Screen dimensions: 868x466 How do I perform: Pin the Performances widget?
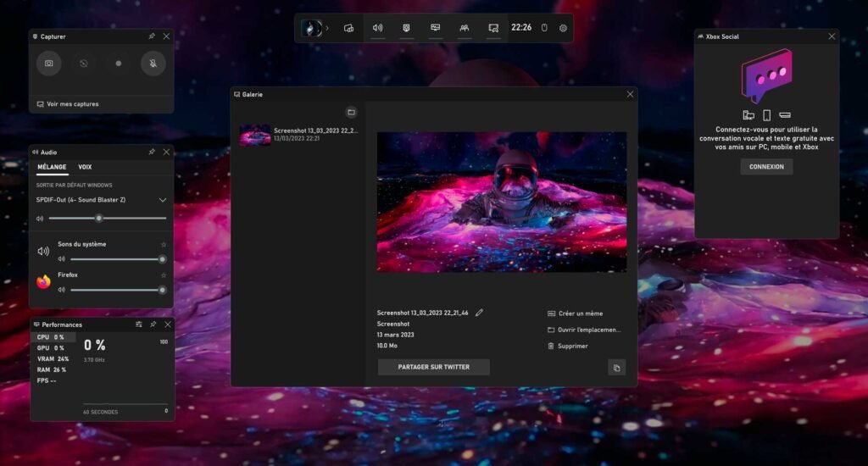tap(153, 325)
